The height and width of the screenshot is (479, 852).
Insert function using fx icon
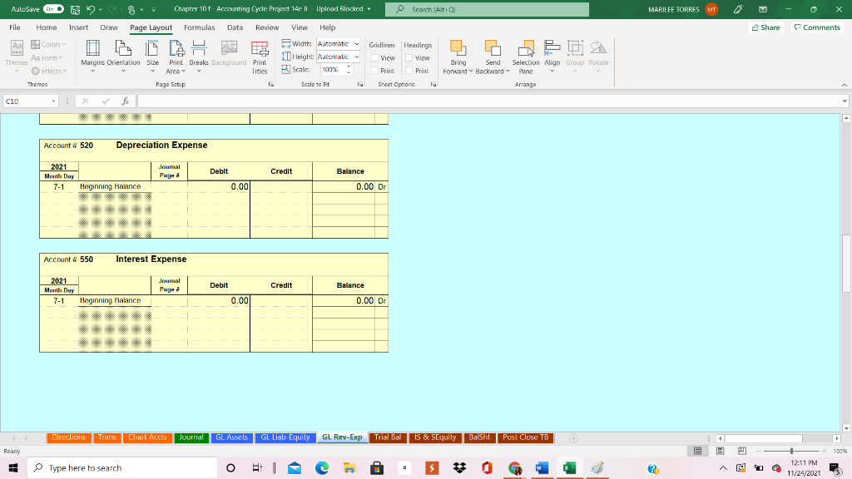pos(125,101)
